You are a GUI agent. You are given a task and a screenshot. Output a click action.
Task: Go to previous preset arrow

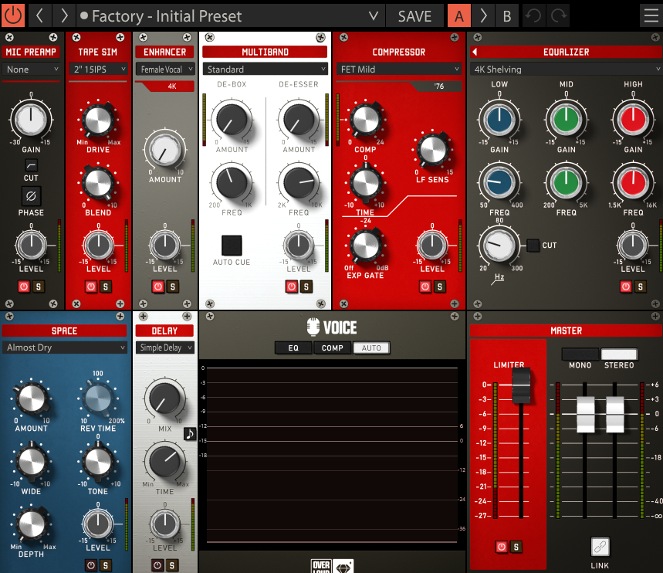pos(39,15)
